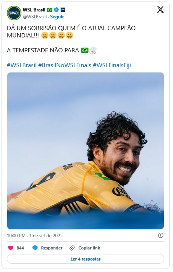The width and height of the screenshot is (173, 272).
Task: Click Copiar link text
Action: tap(89, 248)
